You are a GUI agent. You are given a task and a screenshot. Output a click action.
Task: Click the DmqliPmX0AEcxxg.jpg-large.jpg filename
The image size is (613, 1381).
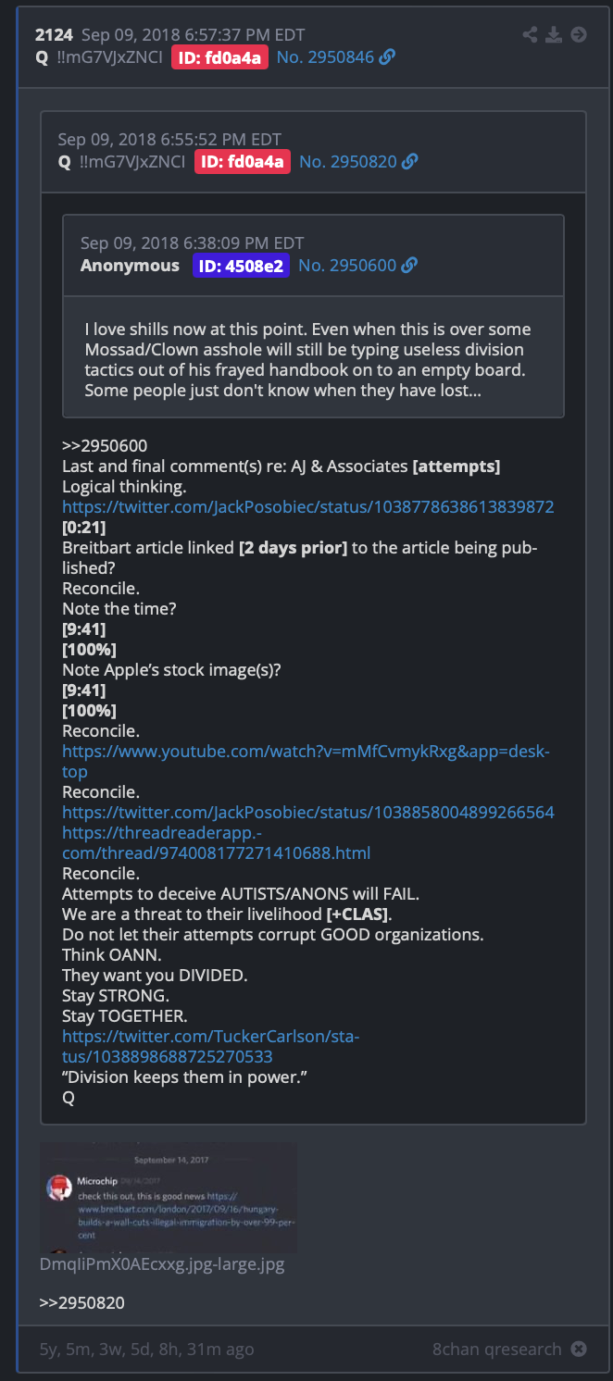[x=162, y=1264]
